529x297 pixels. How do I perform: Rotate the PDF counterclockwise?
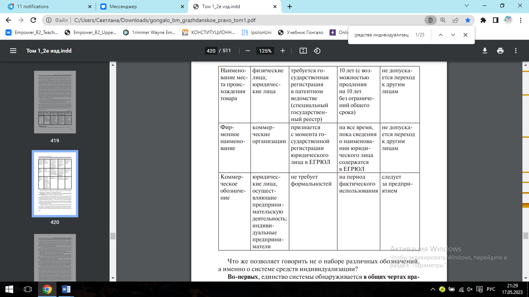(x=317, y=51)
